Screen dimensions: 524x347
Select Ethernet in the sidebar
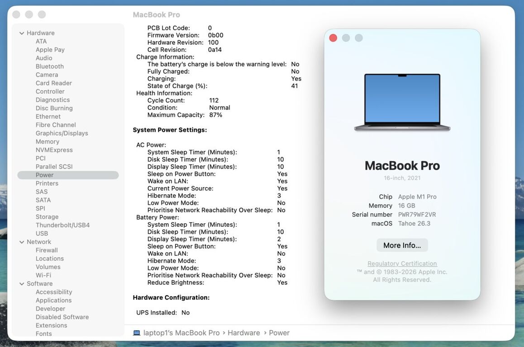(48, 117)
